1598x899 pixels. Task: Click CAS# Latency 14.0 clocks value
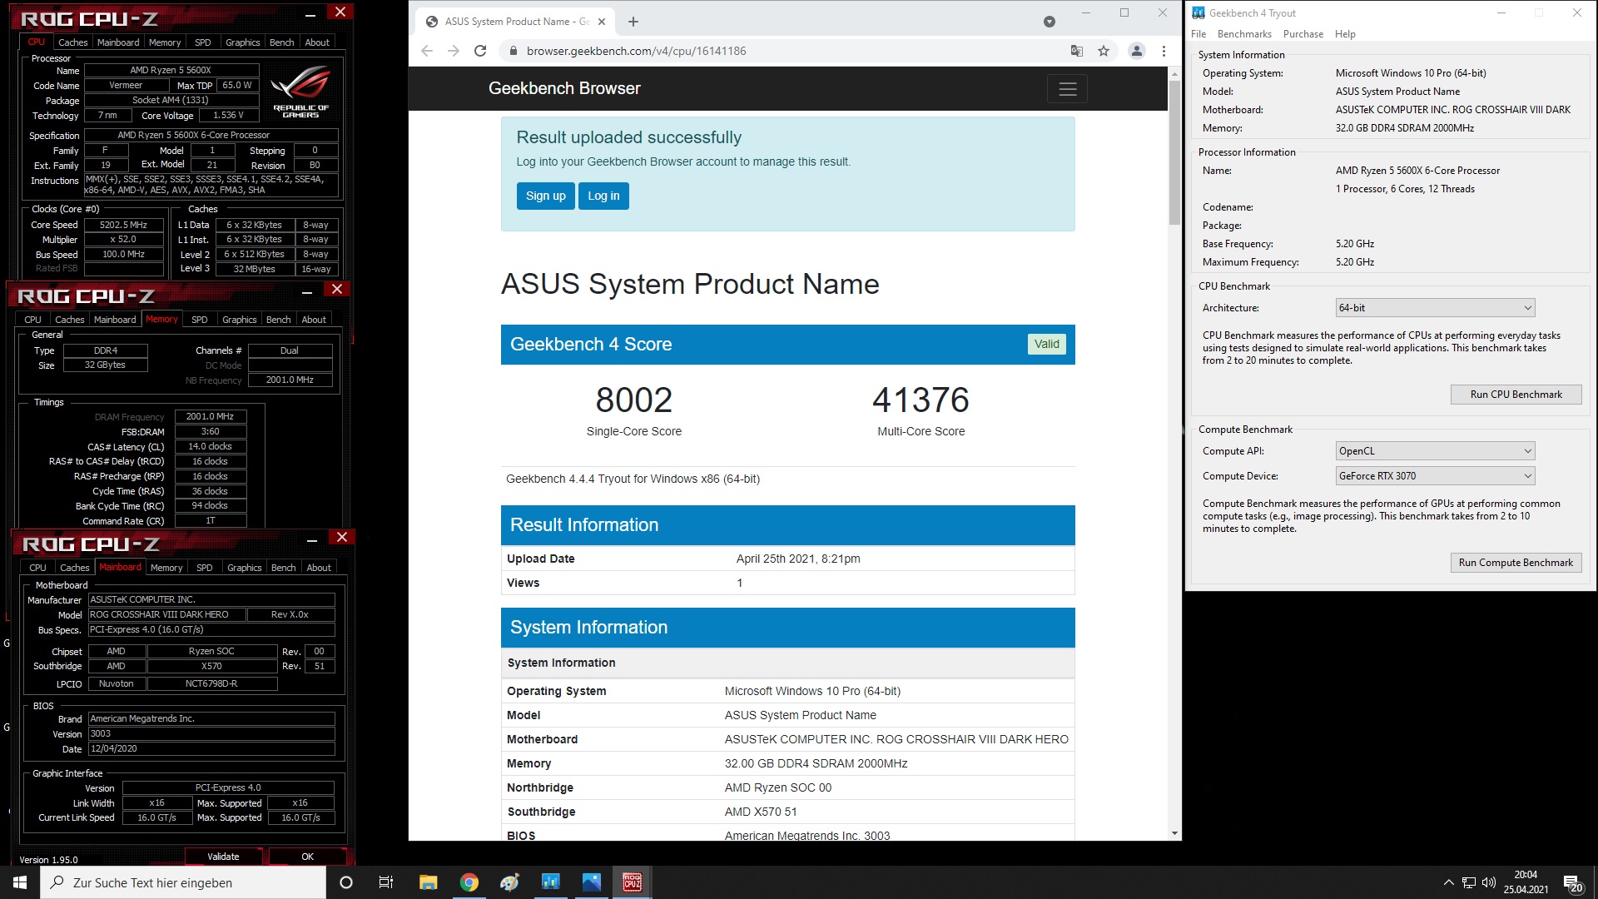tap(210, 447)
